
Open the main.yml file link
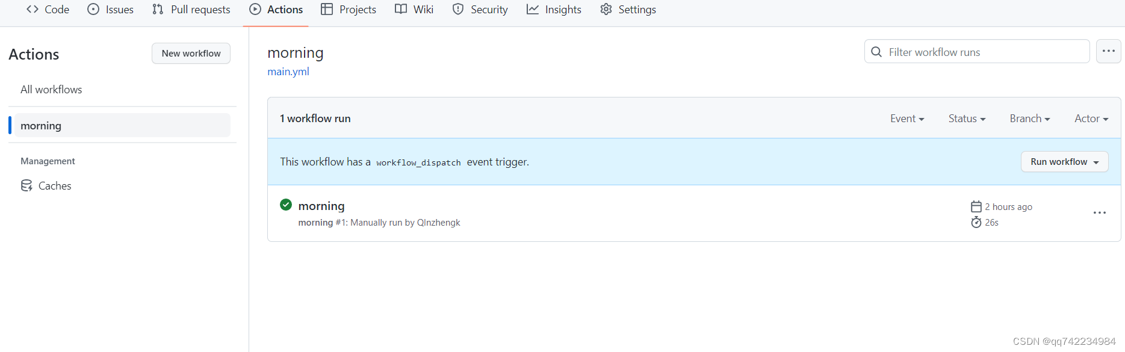288,72
